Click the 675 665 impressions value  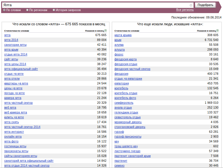point(101,35)
